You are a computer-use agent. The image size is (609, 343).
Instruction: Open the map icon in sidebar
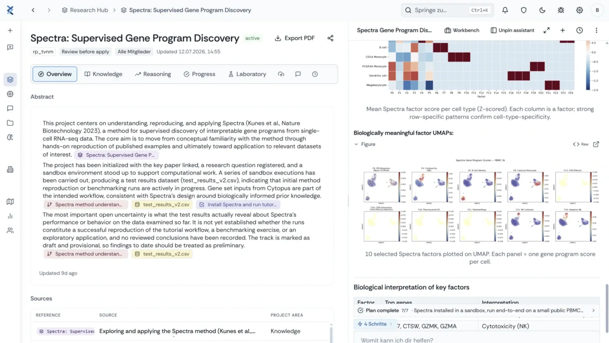(10, 202)
